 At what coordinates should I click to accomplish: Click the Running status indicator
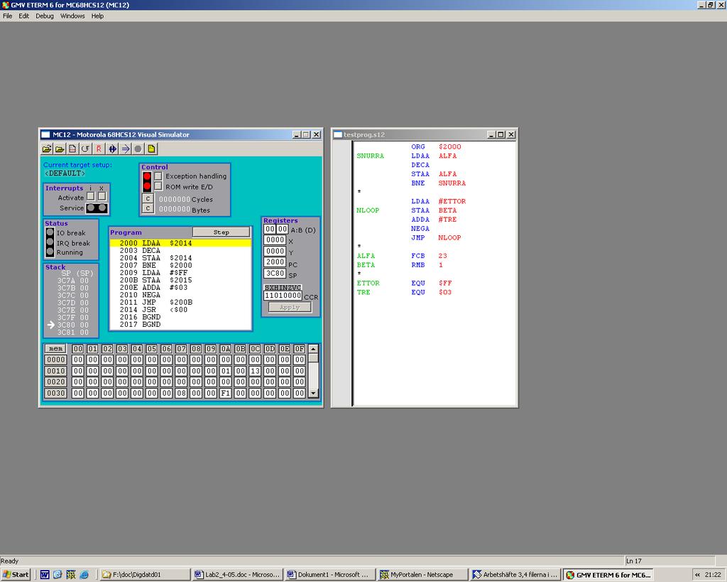click(50, 252)
